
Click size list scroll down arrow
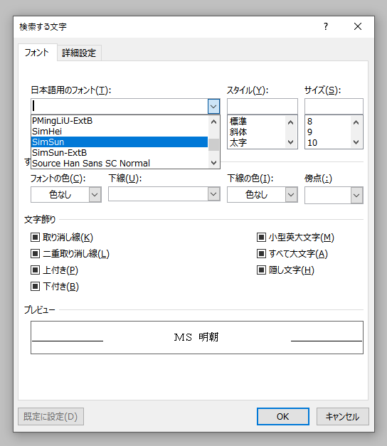pos(356,142)
